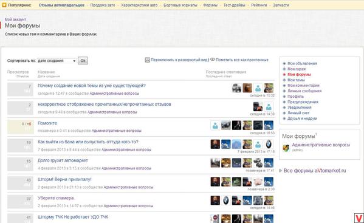This screenshot has width=364, height=223.
Task: Open topic 'некорректное отображение прочитанных/непрочитанных отзывов'
Action: pyautogui.click(x=105, y=105)
